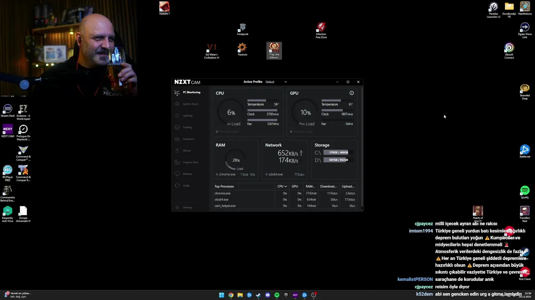
Task: Open Spotify desktop shortcut
Action: (525, 192)
